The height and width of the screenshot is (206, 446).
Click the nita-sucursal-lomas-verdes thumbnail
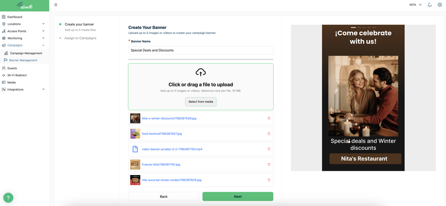135,180
